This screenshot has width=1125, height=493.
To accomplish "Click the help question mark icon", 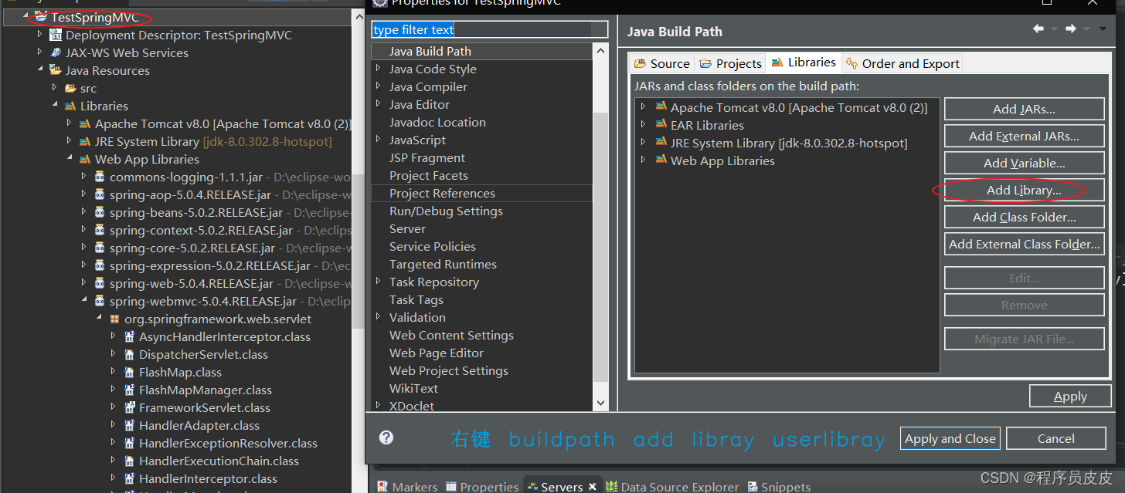I will pos(386,437).
